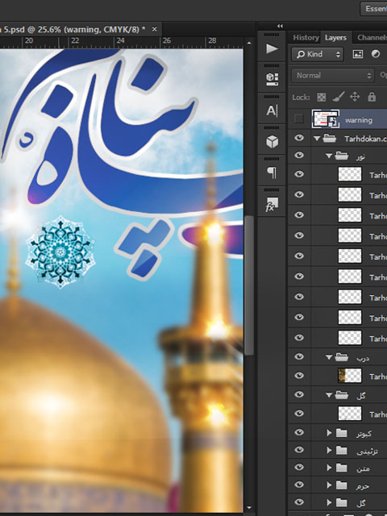387x516 pixels.
Task: Click the expanded گل group folder icon
Action: point(342,395)
